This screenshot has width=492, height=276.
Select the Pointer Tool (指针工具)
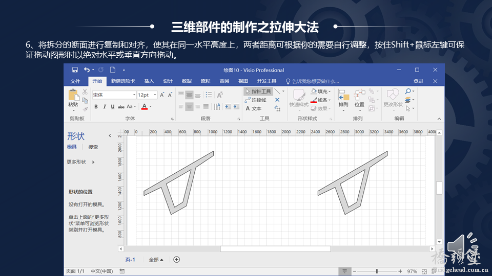point(258,91)
